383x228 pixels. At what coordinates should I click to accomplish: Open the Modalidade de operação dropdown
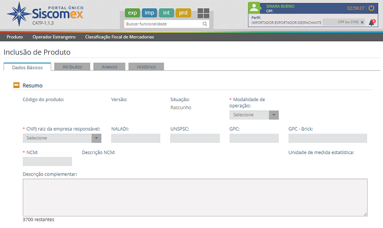[x=254, y=115]
